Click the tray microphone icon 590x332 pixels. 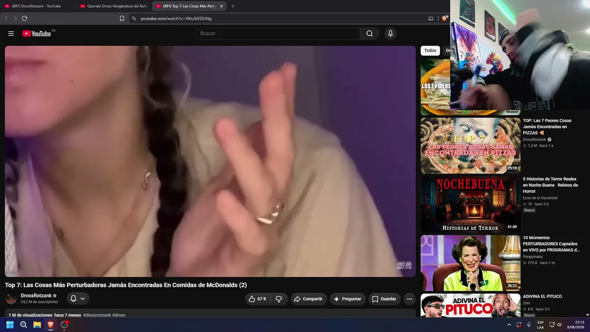point(529,325)
